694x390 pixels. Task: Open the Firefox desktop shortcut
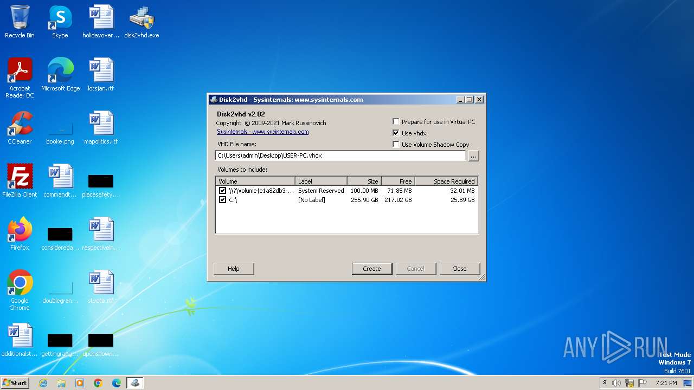click(x=20, y=234)
